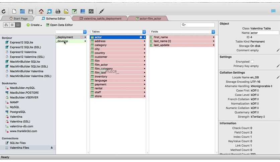The height and width of the screenshot is (162, 280).
Task: Change the Quaternary kOff dropdown
Action: coord(255,112)
